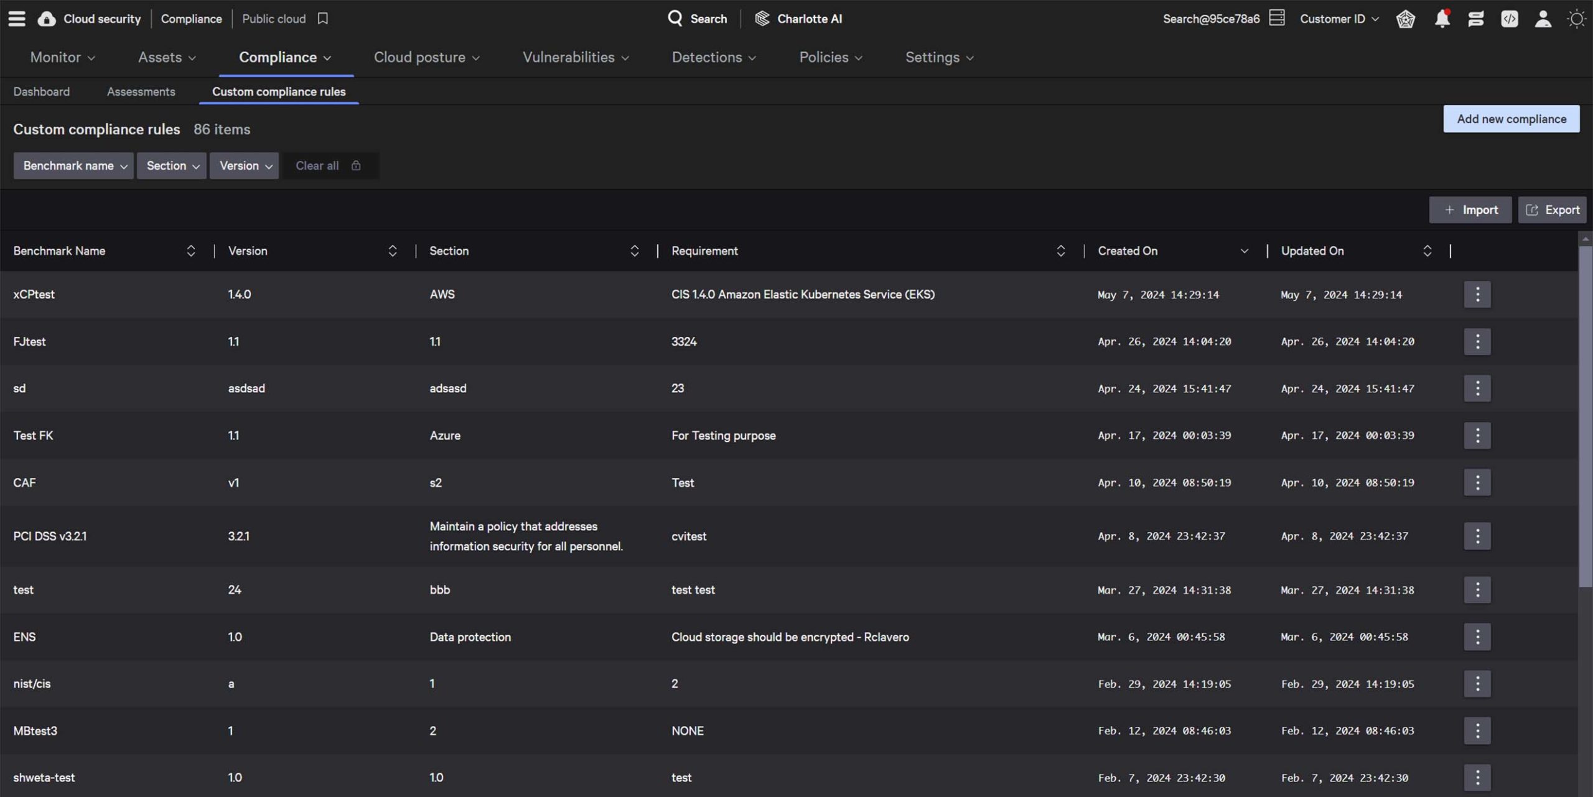
Task: Expand the Cloud posture menu
Action: coord(427,57)
